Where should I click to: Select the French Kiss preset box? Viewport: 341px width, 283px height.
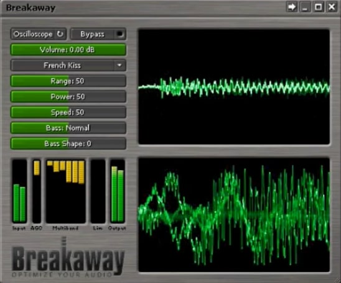coord(68,65)
